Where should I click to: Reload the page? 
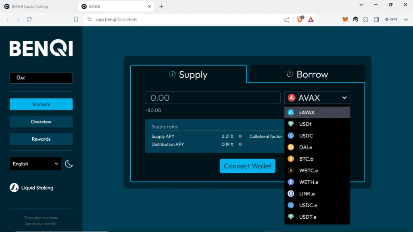click(x=29, y=19)
